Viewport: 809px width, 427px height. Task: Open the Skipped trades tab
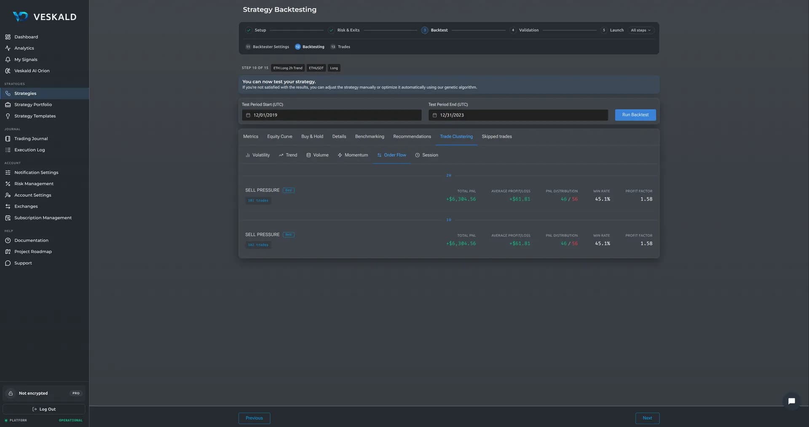pyautogui.click(x=497, y=137)
